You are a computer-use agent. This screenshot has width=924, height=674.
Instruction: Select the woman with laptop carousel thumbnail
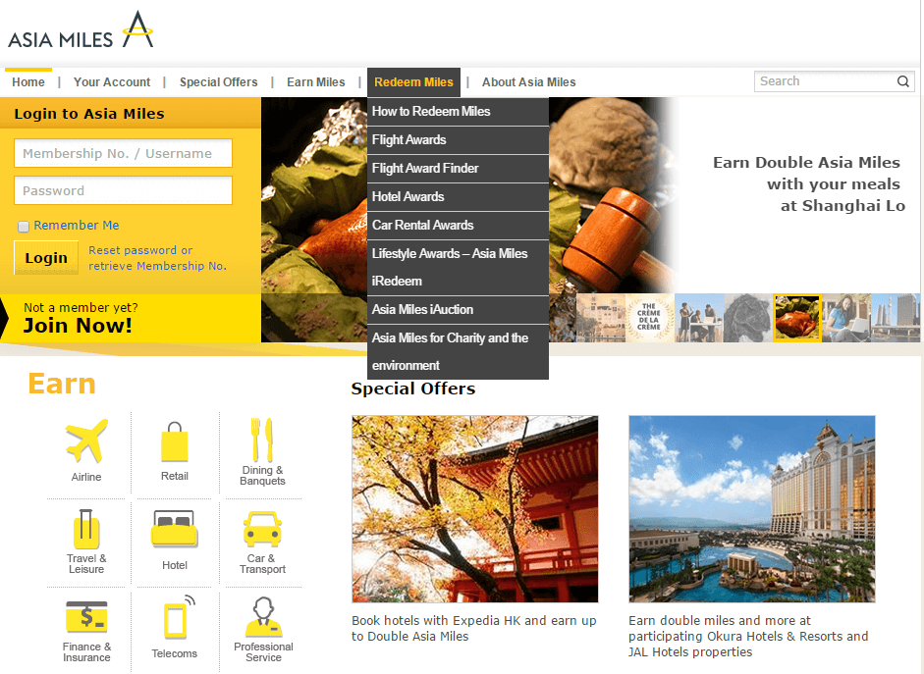click(x=846, y=318)
